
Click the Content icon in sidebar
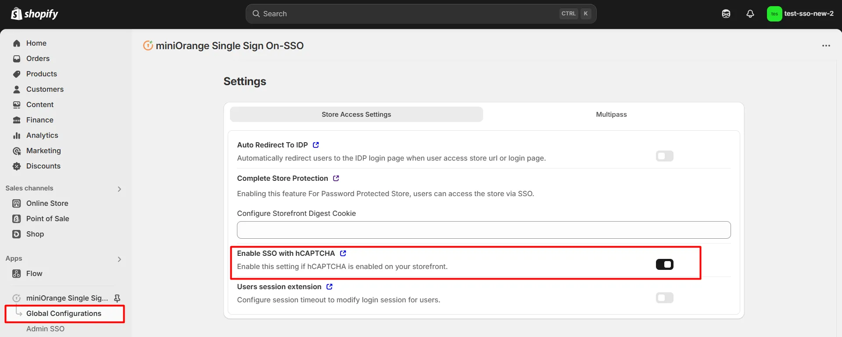pos(17,104)
